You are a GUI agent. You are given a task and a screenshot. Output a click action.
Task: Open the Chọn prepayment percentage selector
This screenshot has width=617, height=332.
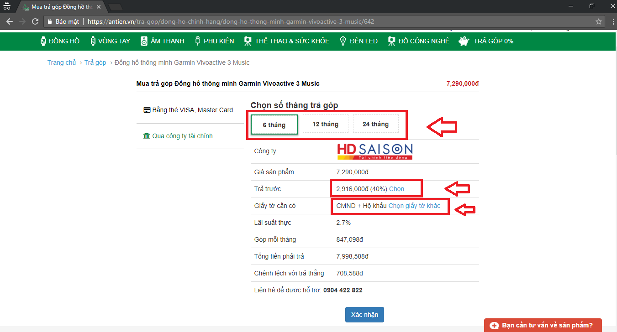(x=396, y=189)
